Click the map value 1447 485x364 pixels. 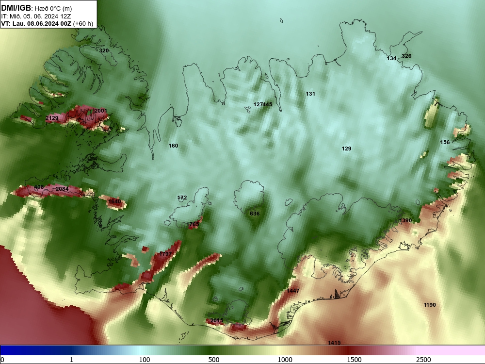point(293,291)
